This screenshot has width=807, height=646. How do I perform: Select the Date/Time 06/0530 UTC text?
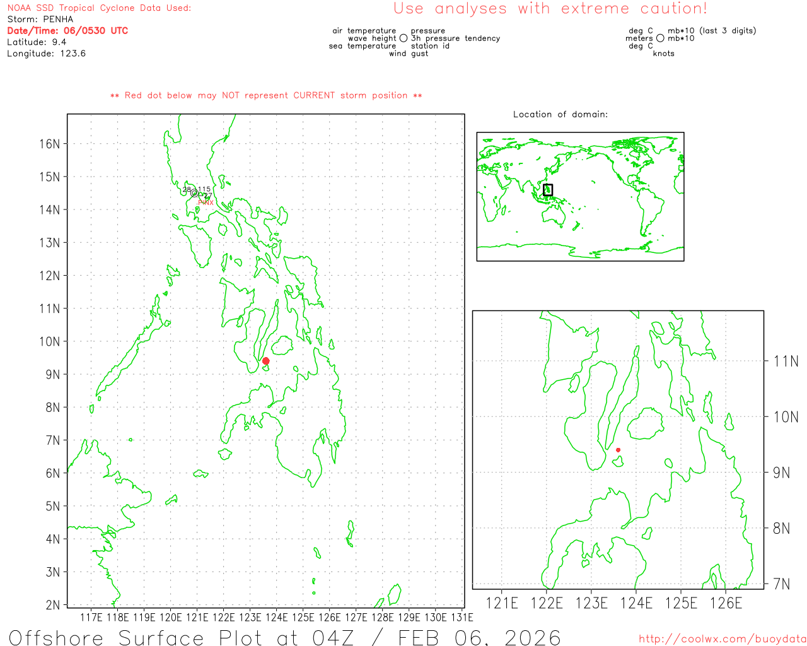click(67, 31)
